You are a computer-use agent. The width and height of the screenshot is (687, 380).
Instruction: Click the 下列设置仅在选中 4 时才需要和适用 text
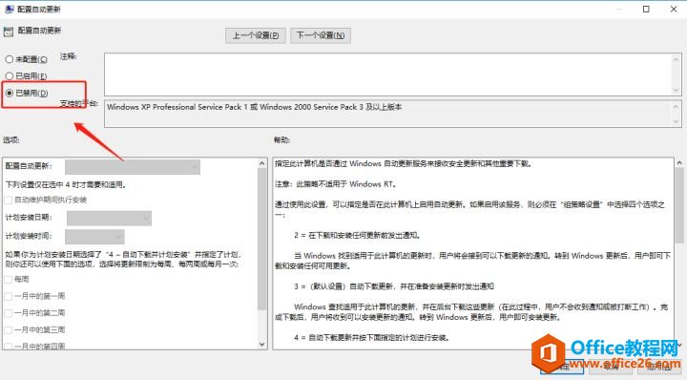(x=66, y=185)
